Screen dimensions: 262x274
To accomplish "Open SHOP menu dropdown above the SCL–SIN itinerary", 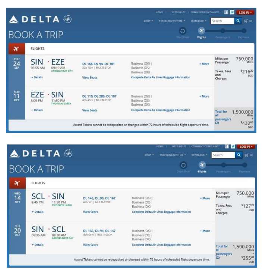I will pos(149,155).
